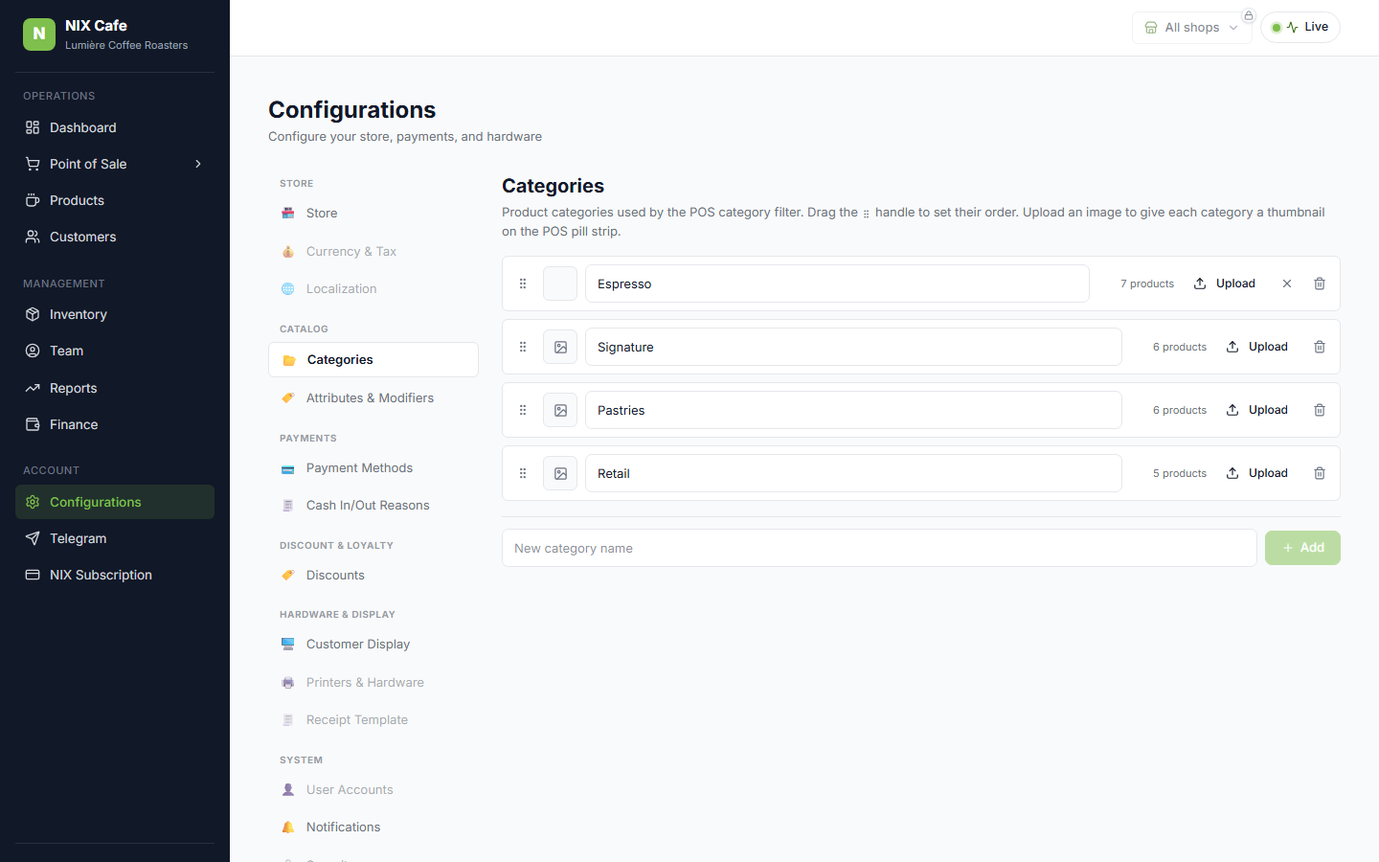Open the Store settings section
This screenshot has width=1379, height=862.
(373, 213)
